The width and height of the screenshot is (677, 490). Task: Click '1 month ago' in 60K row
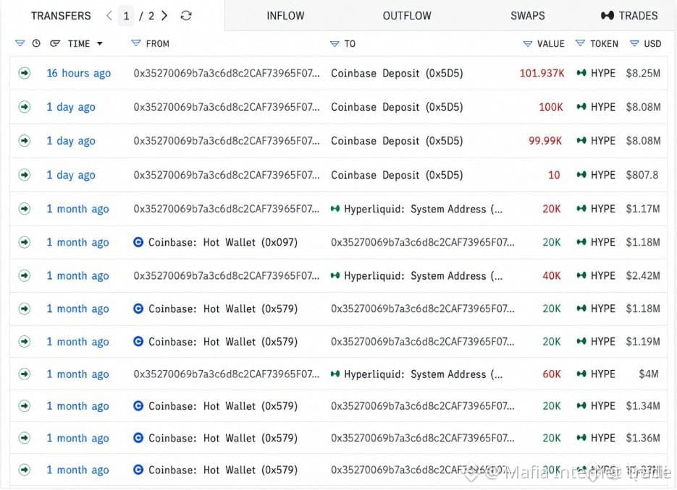(x=77, y=374)
